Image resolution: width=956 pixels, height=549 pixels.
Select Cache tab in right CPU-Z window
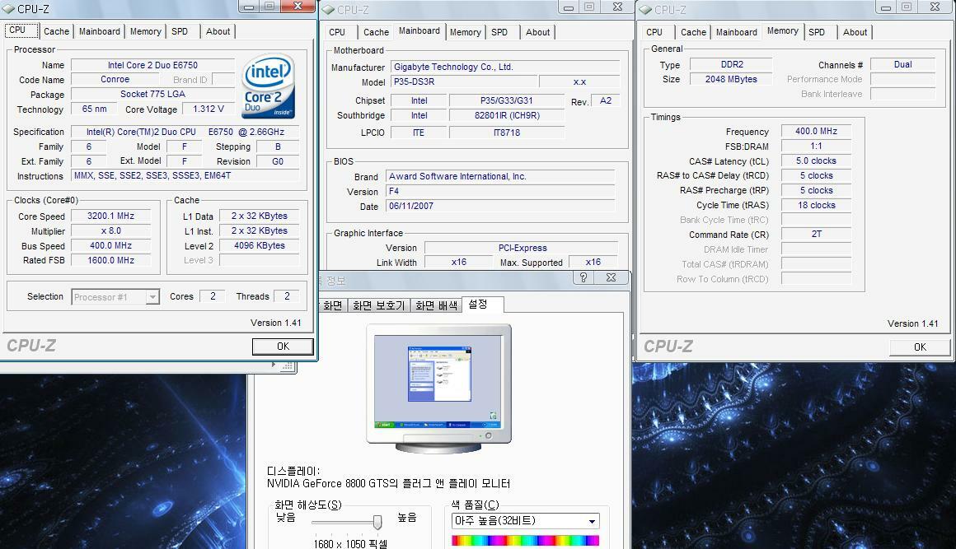click(693, 32)
